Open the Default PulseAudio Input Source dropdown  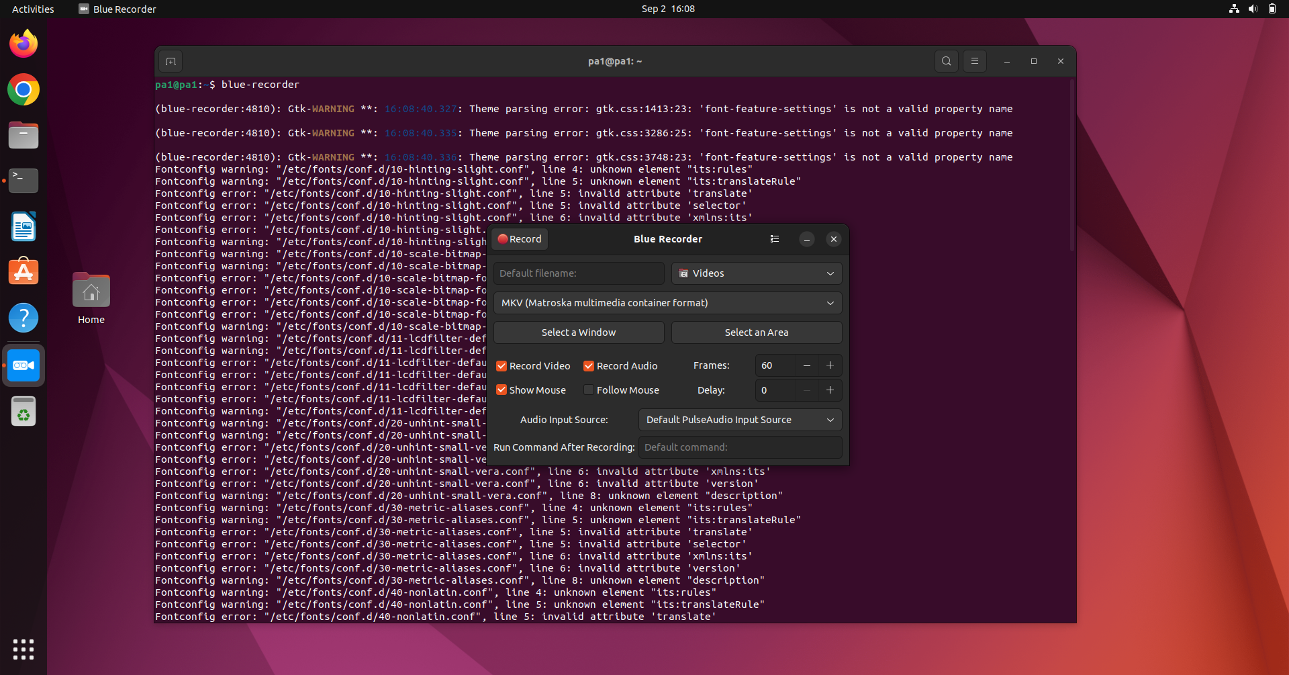pos(740,420)
